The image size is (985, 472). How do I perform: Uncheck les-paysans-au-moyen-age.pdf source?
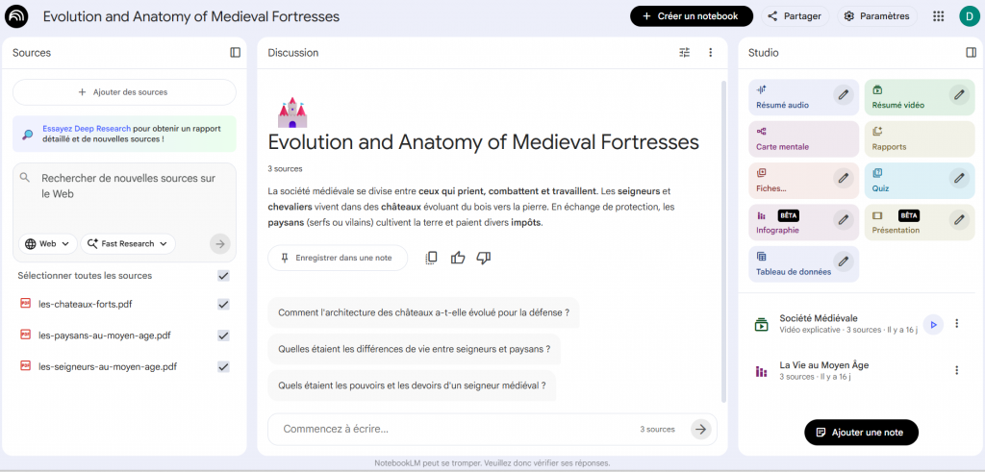(223, 335)
